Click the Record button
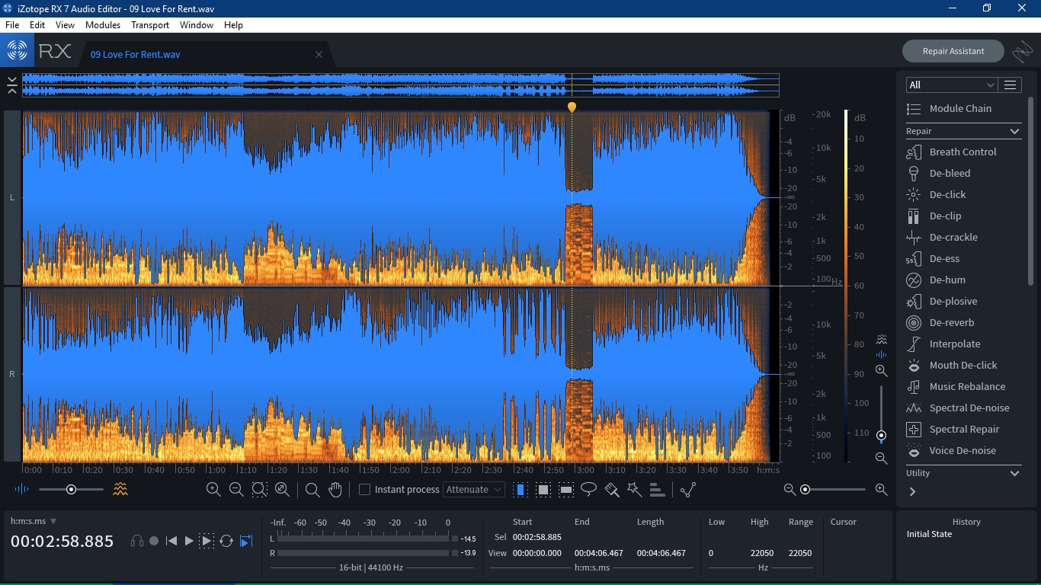Image resolution: width=1041 pixels, height=585 pixels. pyautogui.click(x=154, y=541)
